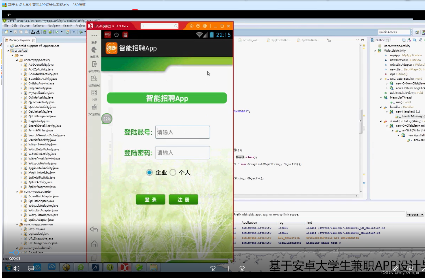Click the 请输入 account input field
Screen dimensions: 425x278
[182, 132]
